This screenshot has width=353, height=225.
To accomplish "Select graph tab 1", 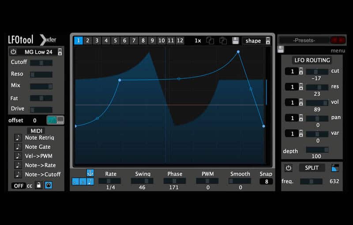I will [79, 41].
